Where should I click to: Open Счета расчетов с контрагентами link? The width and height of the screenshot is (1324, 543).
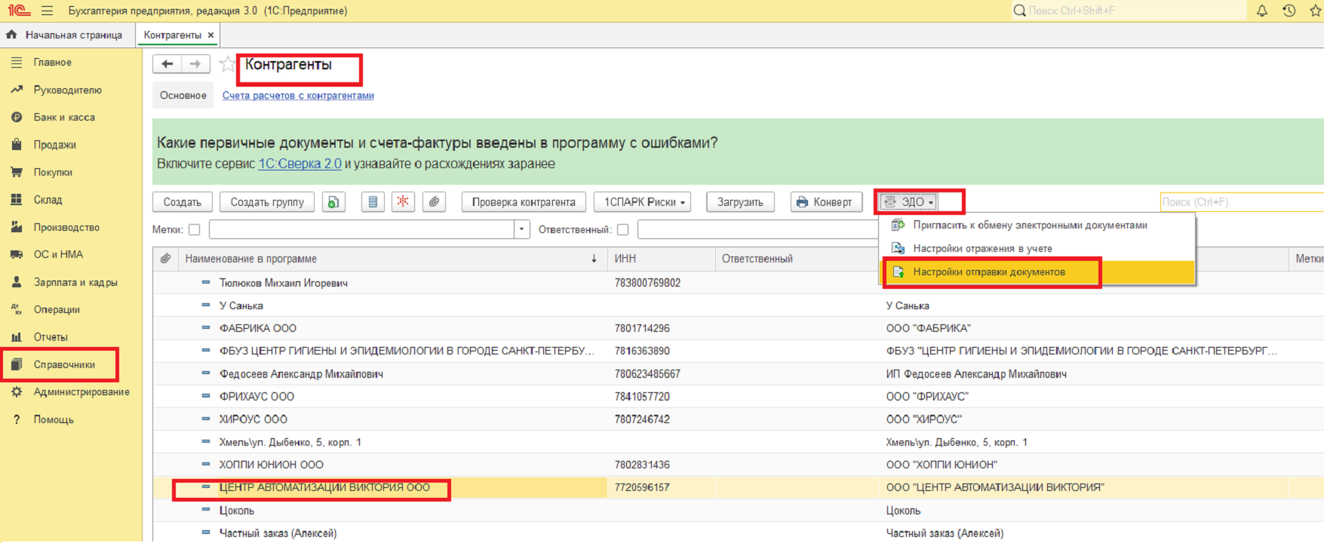click(x=298, y=96)
